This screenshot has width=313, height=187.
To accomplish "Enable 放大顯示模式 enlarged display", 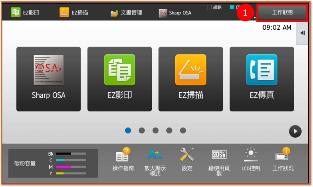I will click(155, 162).
